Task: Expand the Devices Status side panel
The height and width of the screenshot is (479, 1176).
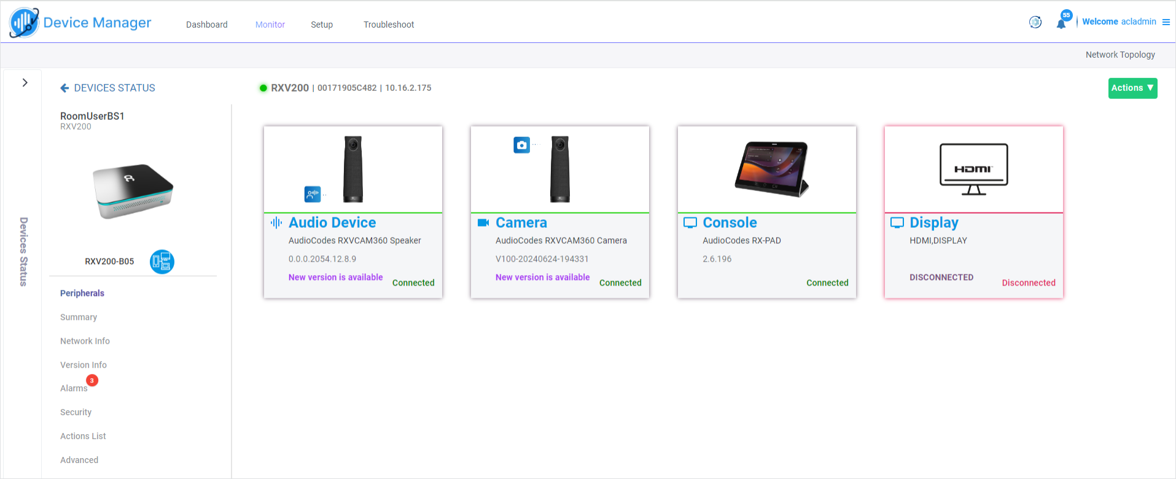Action: [x=25, y=83]
